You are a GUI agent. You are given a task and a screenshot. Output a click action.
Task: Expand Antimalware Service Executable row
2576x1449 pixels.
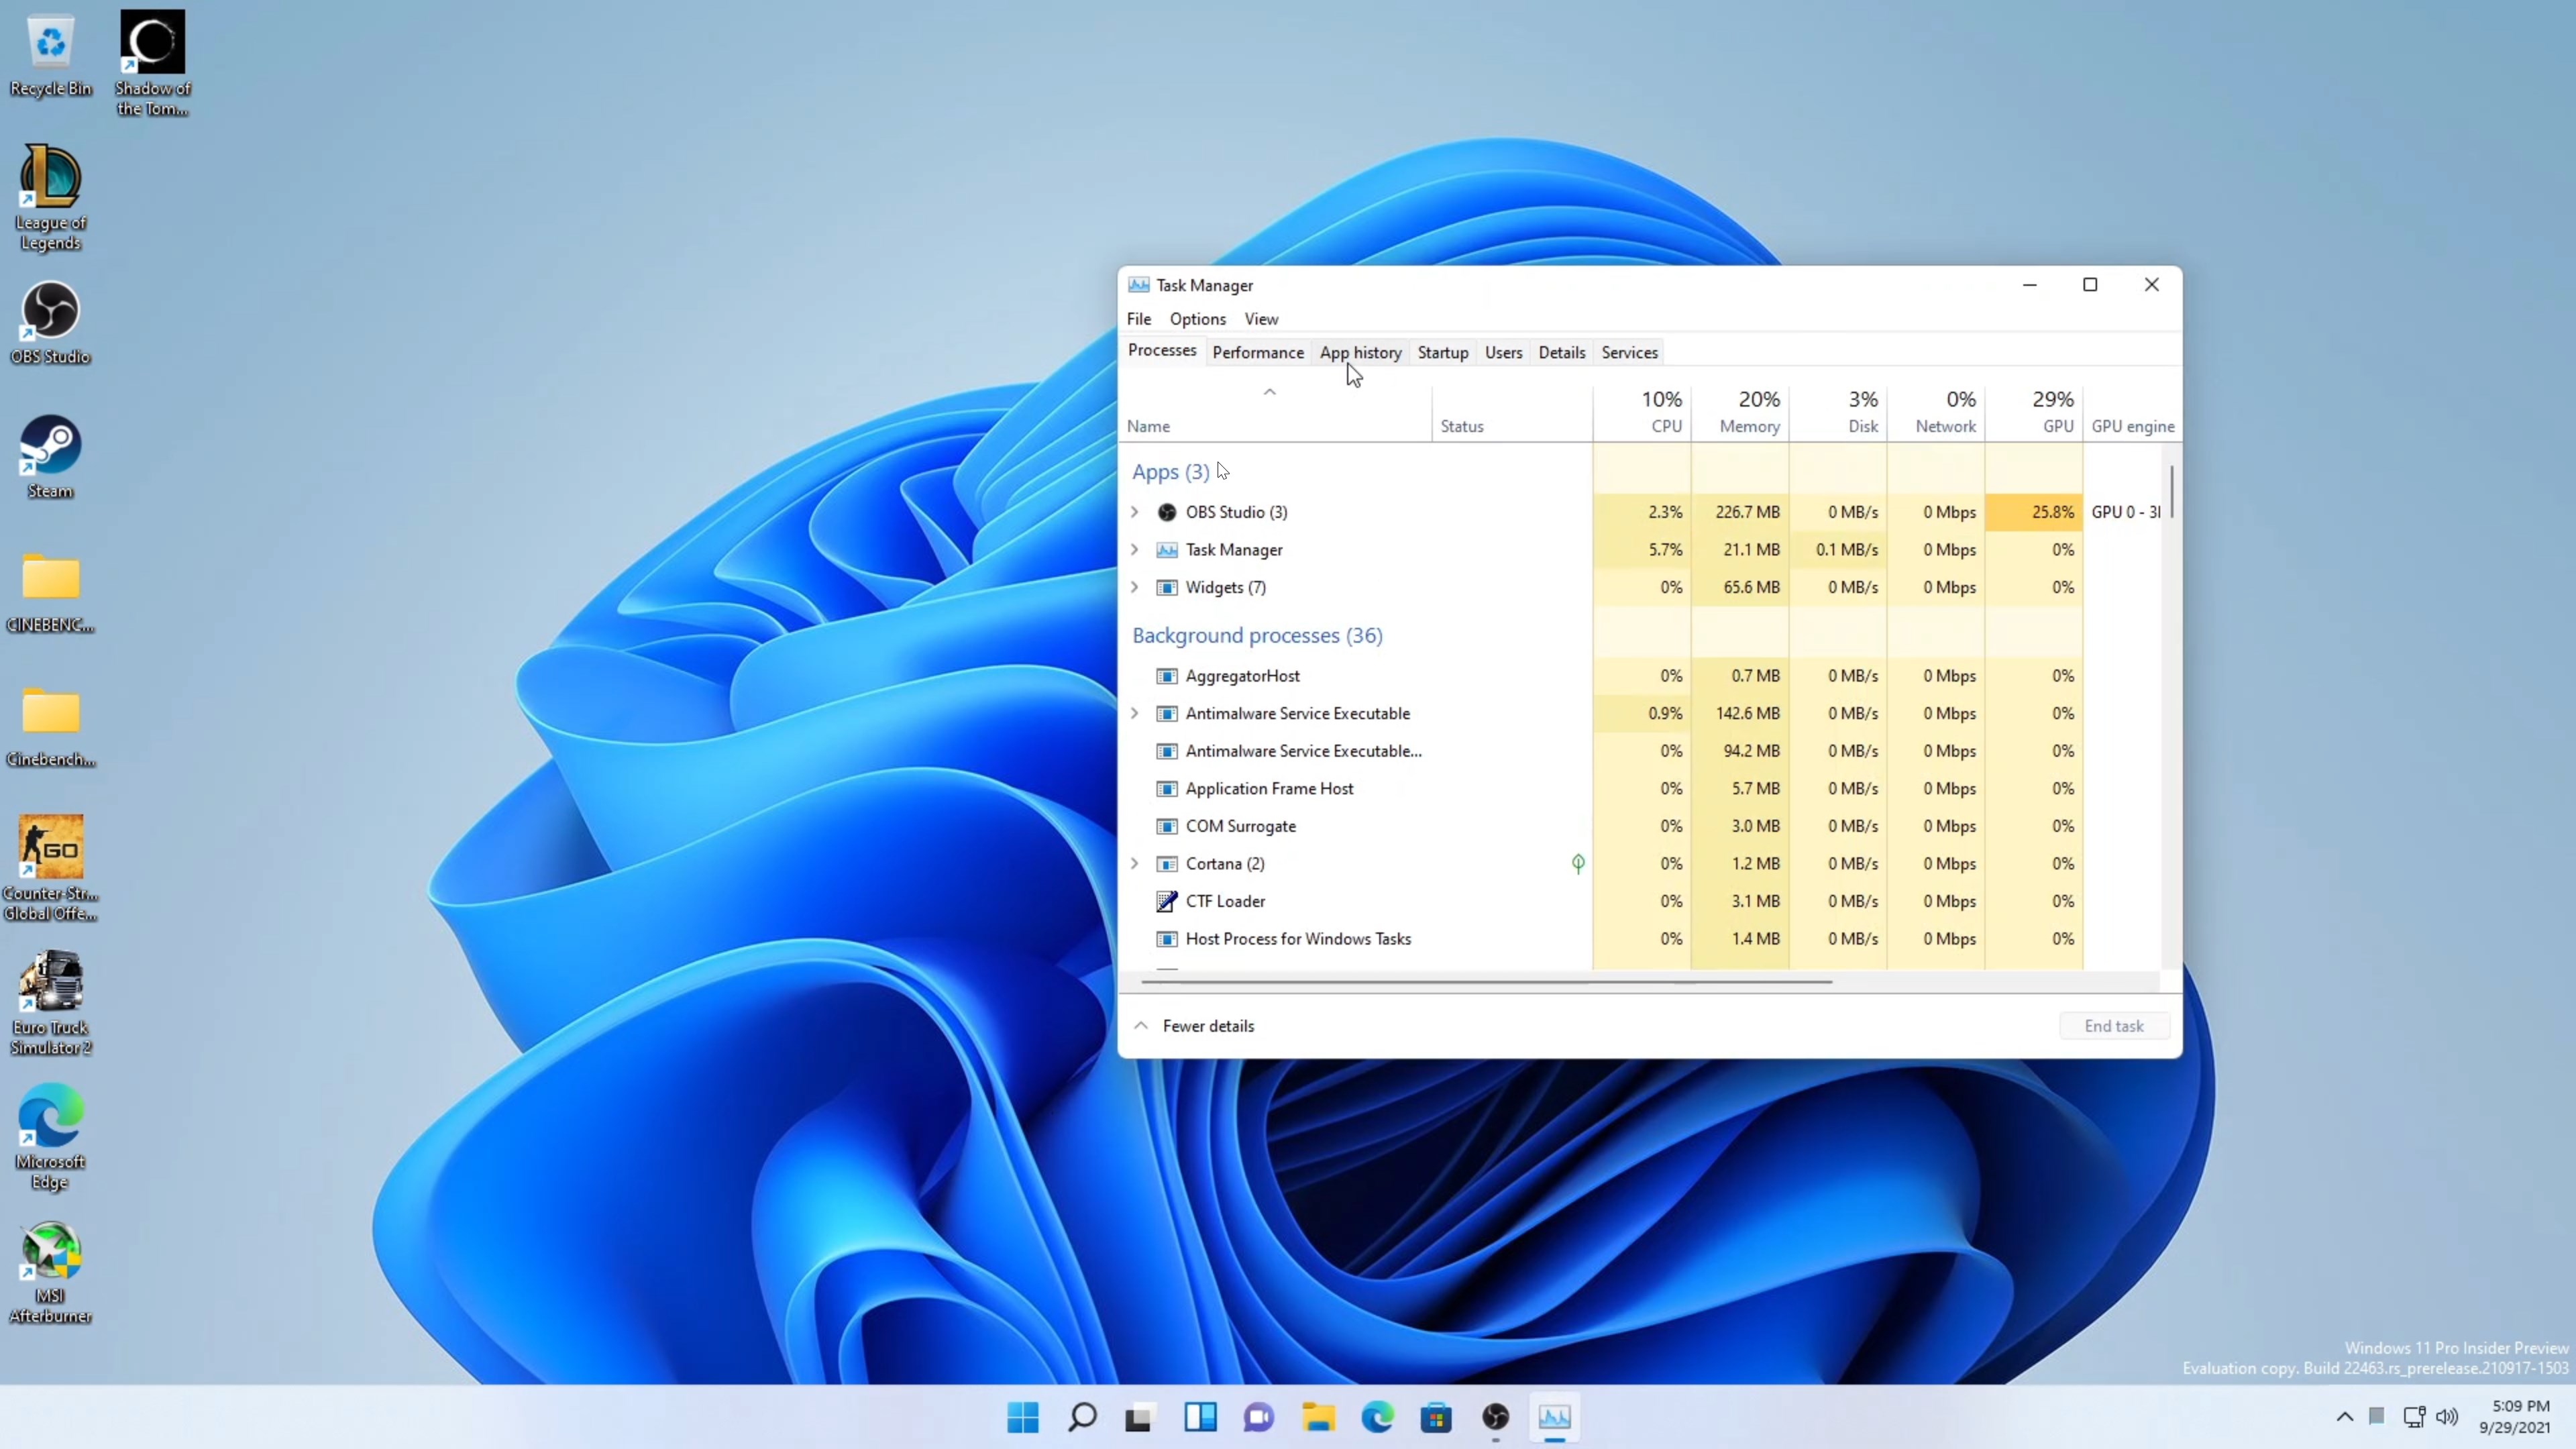pos(1135,713)
